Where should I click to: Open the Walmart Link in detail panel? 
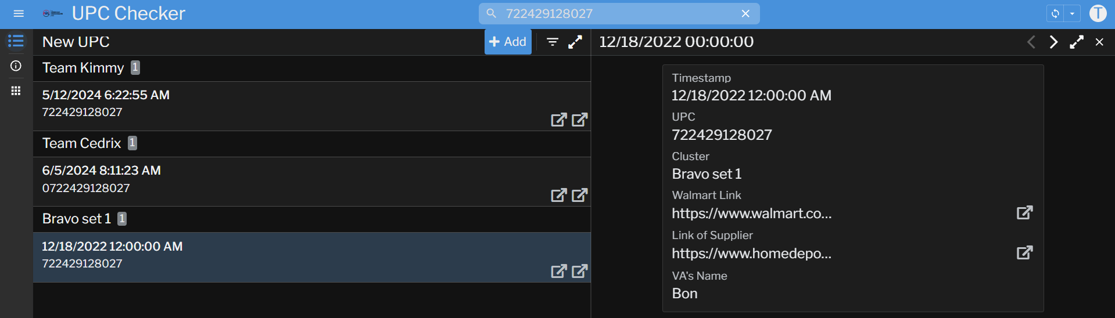(1024, 212)
